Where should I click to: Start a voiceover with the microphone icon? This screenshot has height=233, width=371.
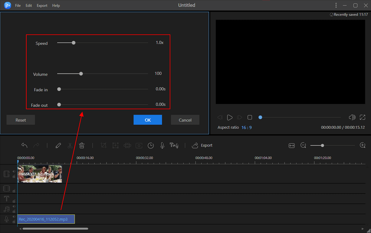(162, 145)
